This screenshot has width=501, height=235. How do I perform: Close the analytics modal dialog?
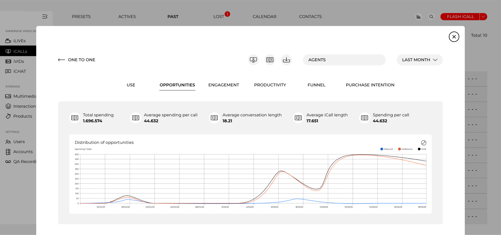454,37
